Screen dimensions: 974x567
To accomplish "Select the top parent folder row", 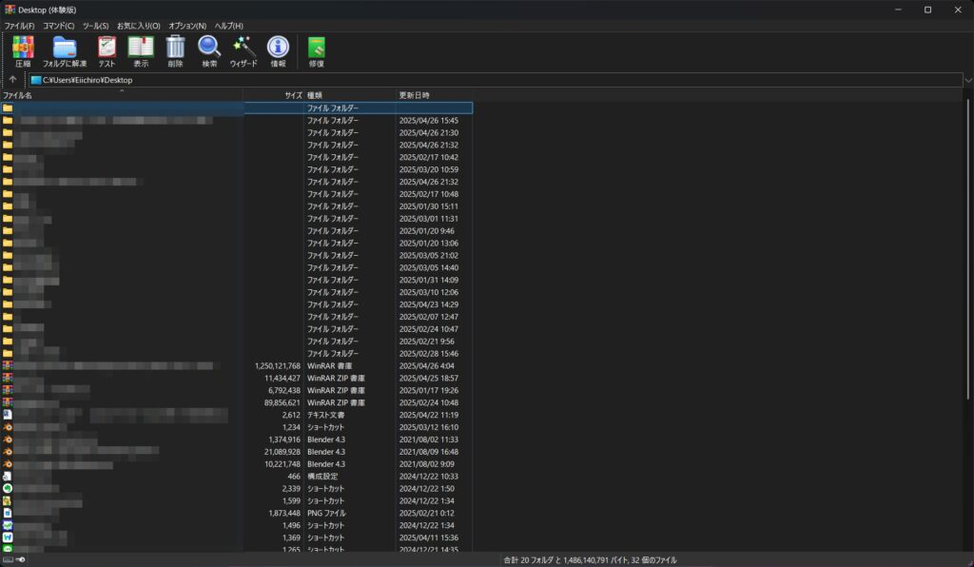I will [x=237, y=108].
